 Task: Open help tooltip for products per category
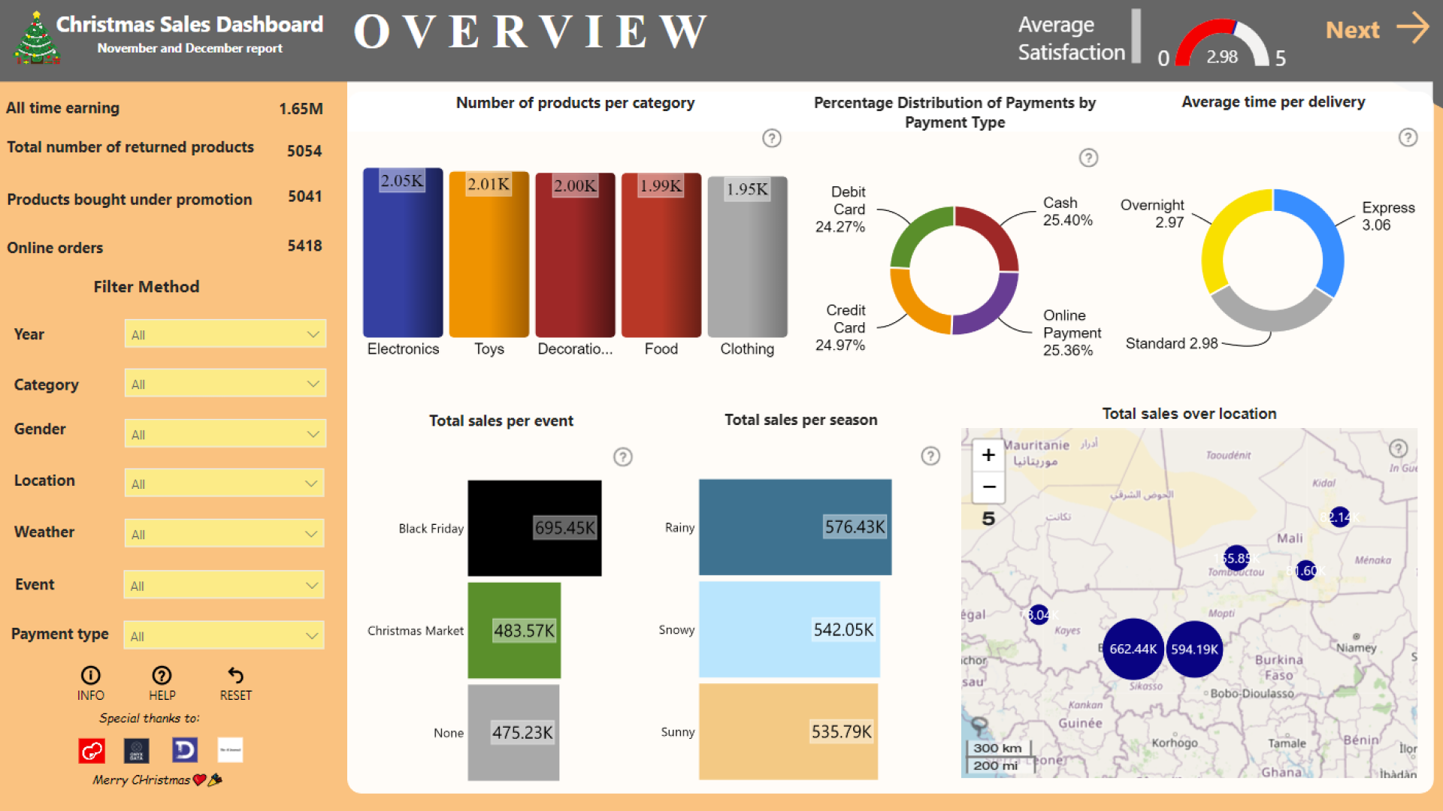pyautogui.click(x=772, y=138)
